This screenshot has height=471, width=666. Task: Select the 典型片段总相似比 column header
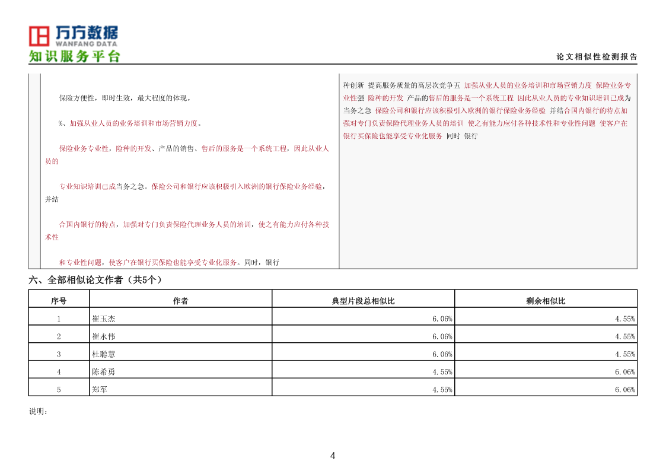point(363,301)
